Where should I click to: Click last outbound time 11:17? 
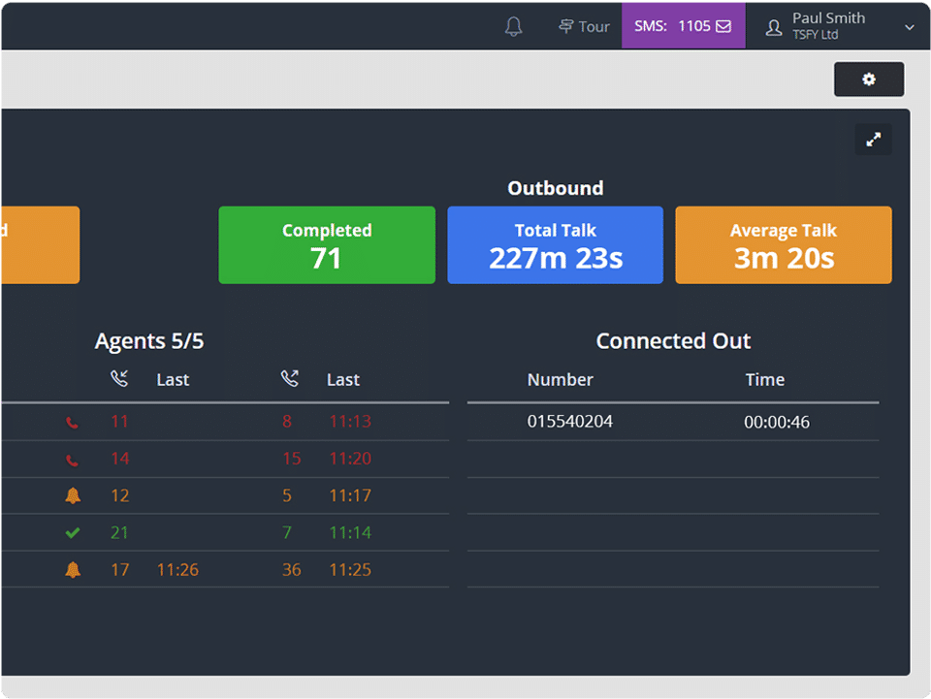click(350, 495)
